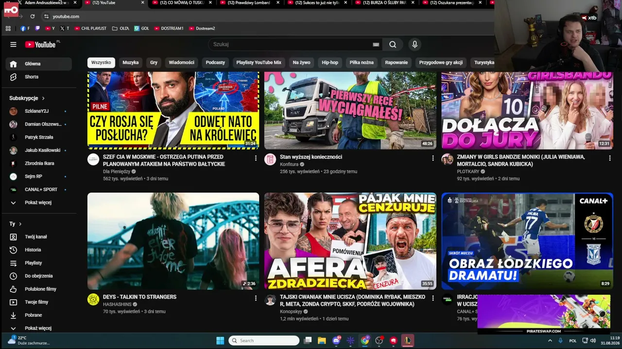Screen dimensions: 622x349
Task: Select the Gry filter chip
Action: [x=154, y=63]
